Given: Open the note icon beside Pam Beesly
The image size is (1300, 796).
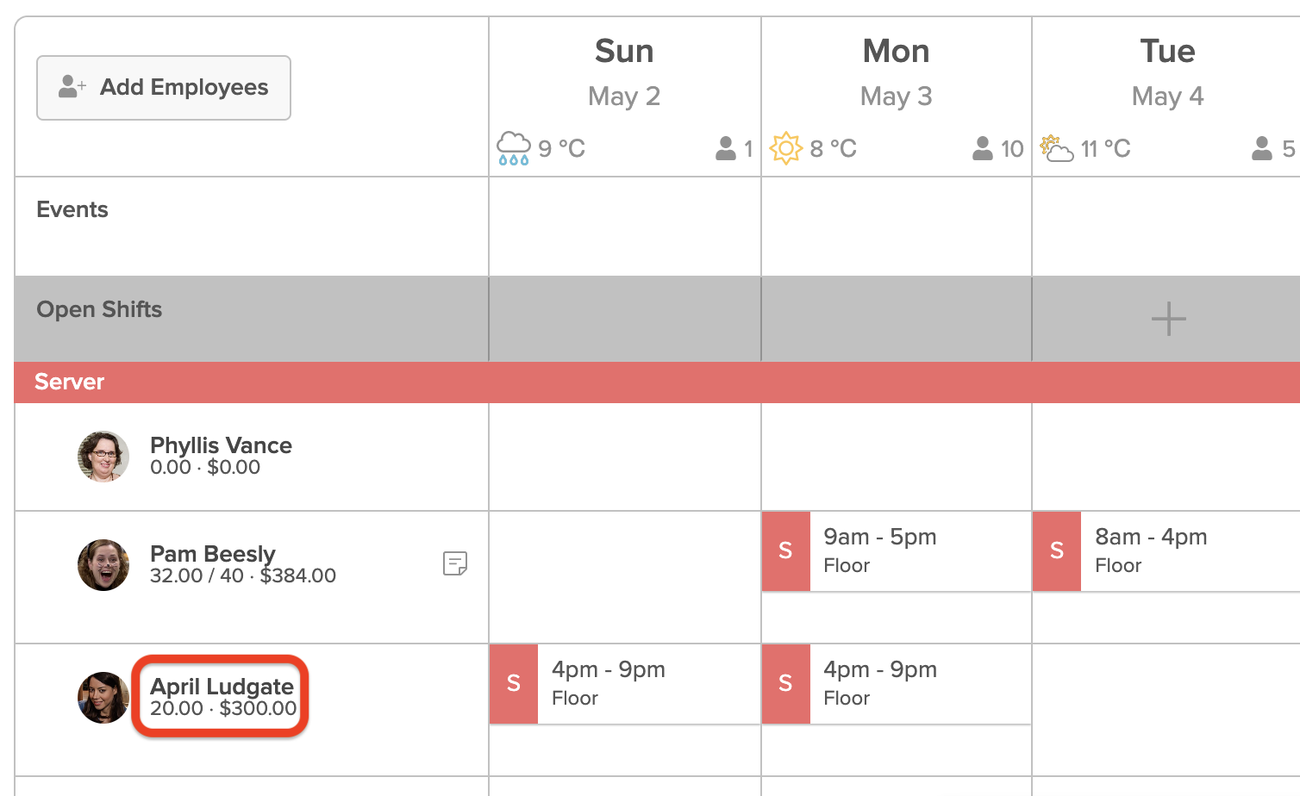Looking at the screenshot, I should pyautogui.click(x=455, y=563).
